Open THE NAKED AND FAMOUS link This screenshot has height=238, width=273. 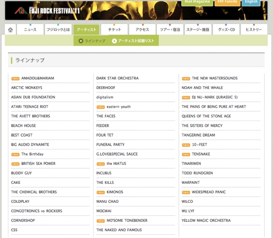click(119, 230)
